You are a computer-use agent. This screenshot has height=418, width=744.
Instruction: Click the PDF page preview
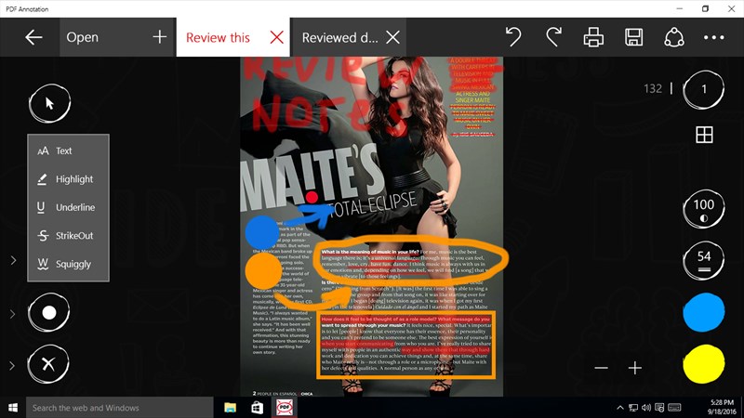click(x=371, y=227)
